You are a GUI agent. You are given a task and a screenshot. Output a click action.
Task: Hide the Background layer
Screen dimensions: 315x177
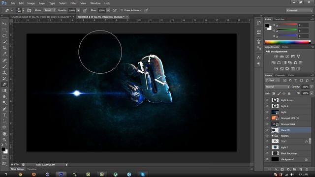267,159
